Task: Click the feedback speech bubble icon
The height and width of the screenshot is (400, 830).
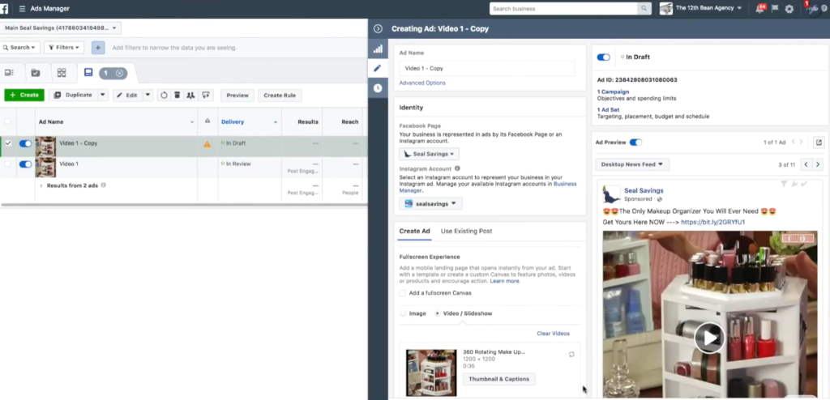Action: coord(205,96)
